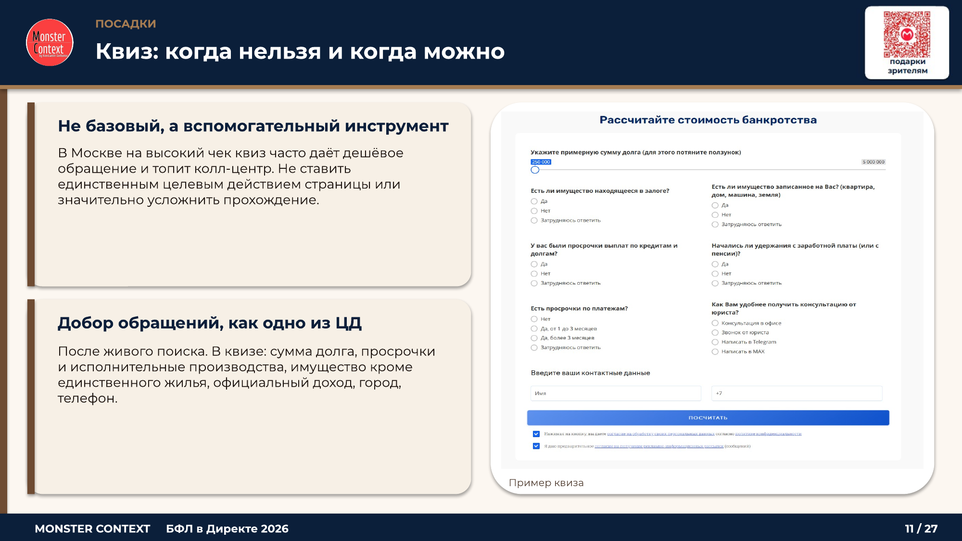The image size is (962, 541).
Task: Click the blue 'ПОСЧИТАТЬ' button
Action: point(708,418)
